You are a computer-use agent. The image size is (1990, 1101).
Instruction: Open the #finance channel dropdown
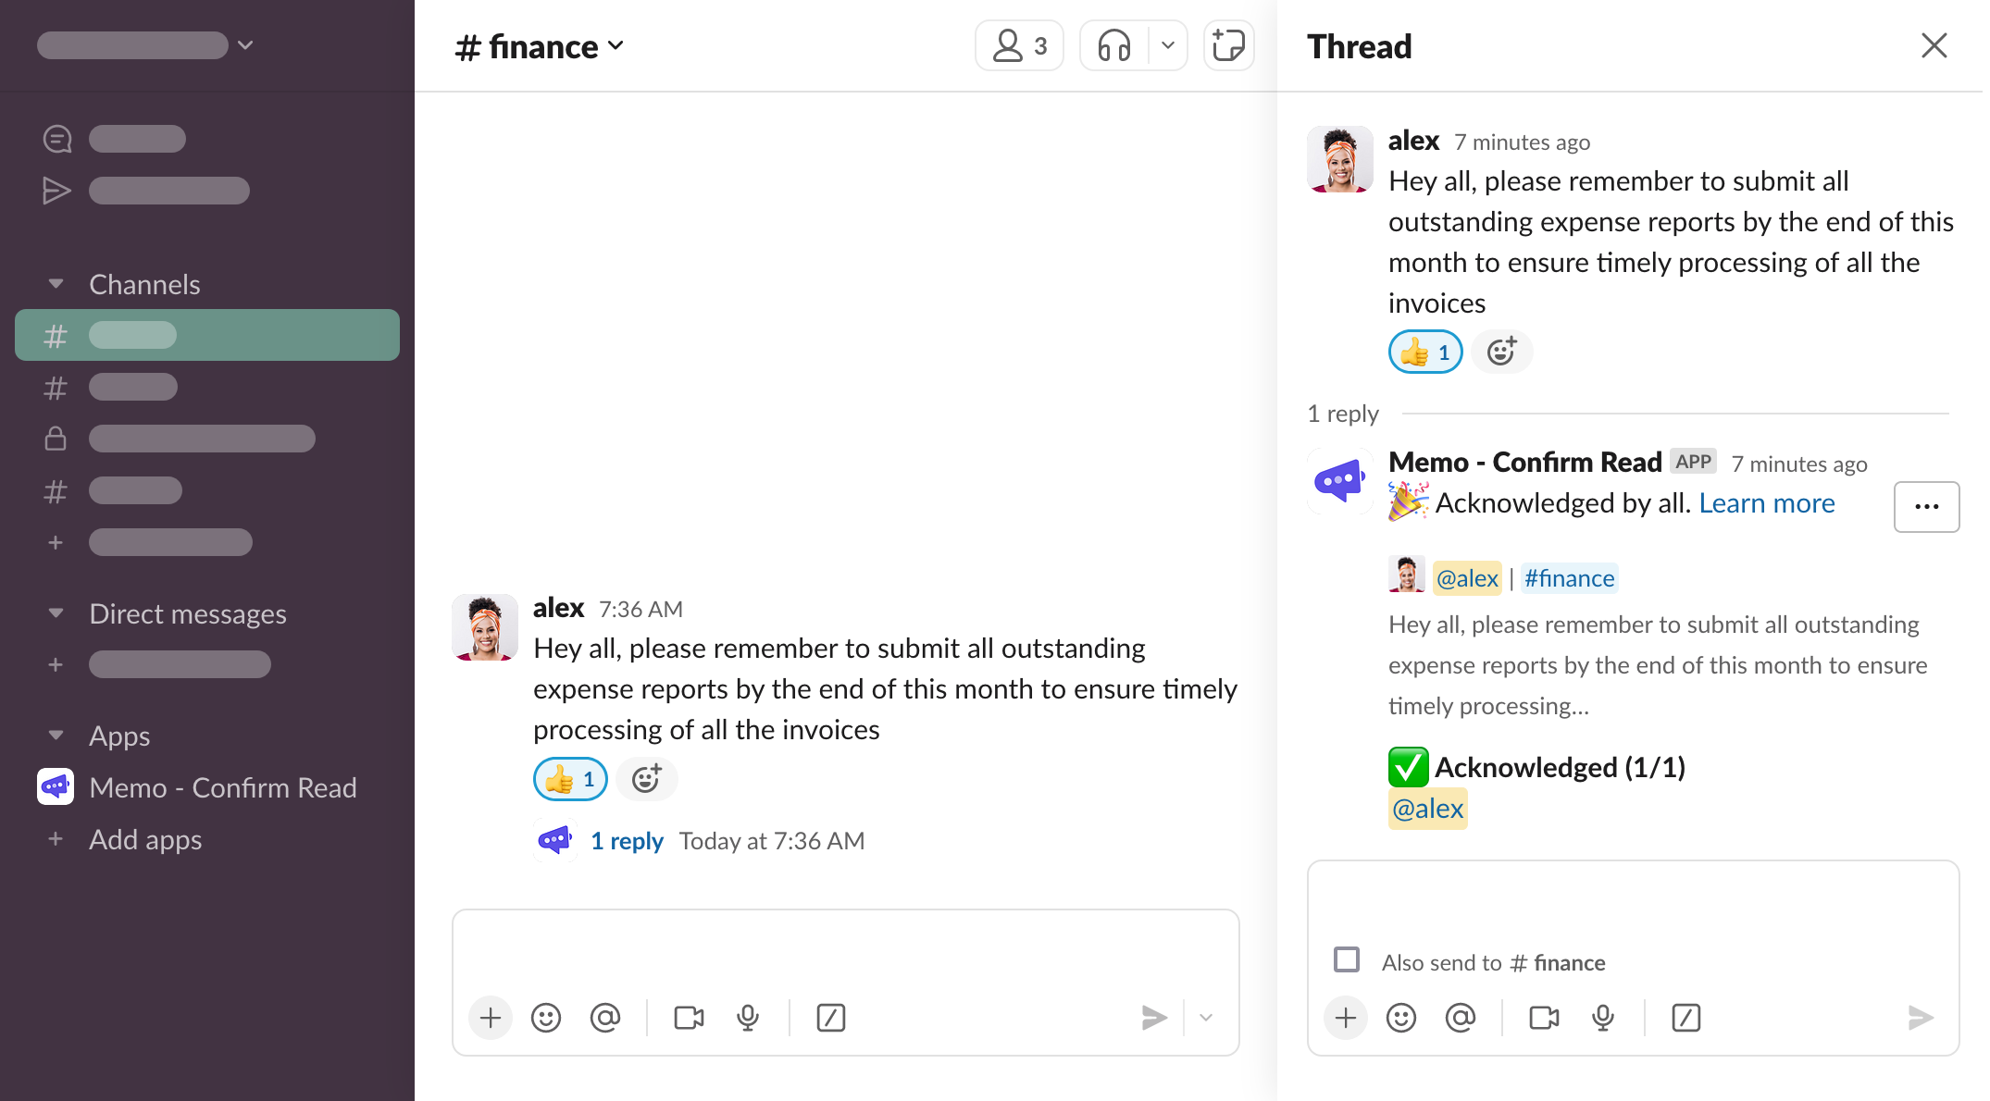point(617,45)
